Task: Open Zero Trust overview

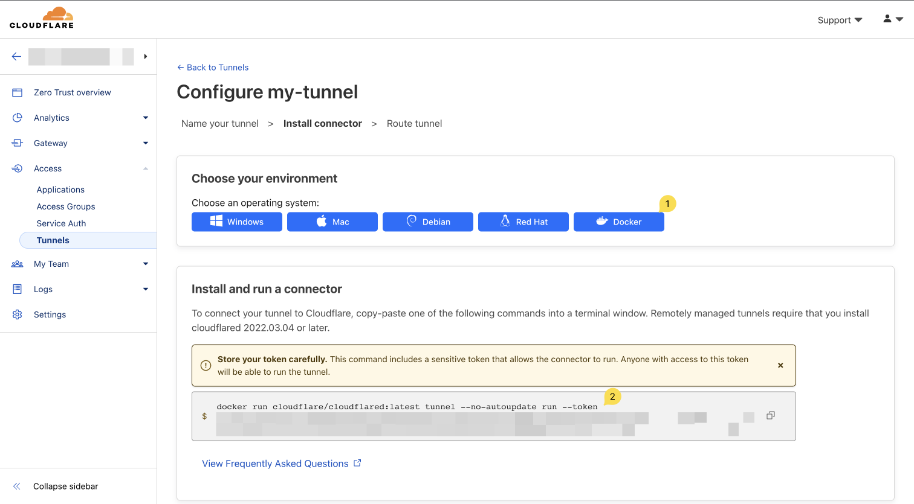Action: 73,92
